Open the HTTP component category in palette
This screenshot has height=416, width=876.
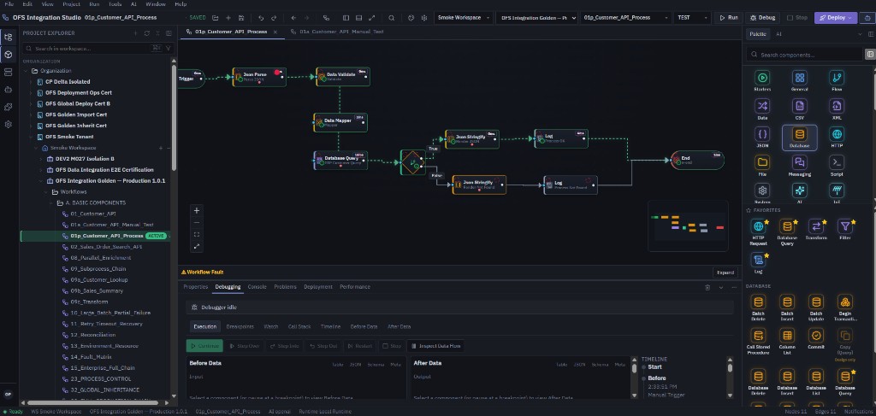837,138
